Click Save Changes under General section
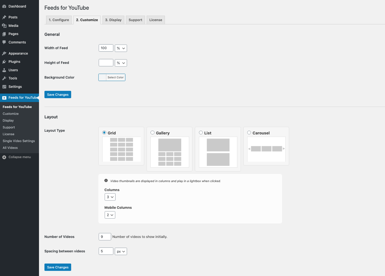The width and height of the screenshot is (385, 276). (x=58, y=95)
